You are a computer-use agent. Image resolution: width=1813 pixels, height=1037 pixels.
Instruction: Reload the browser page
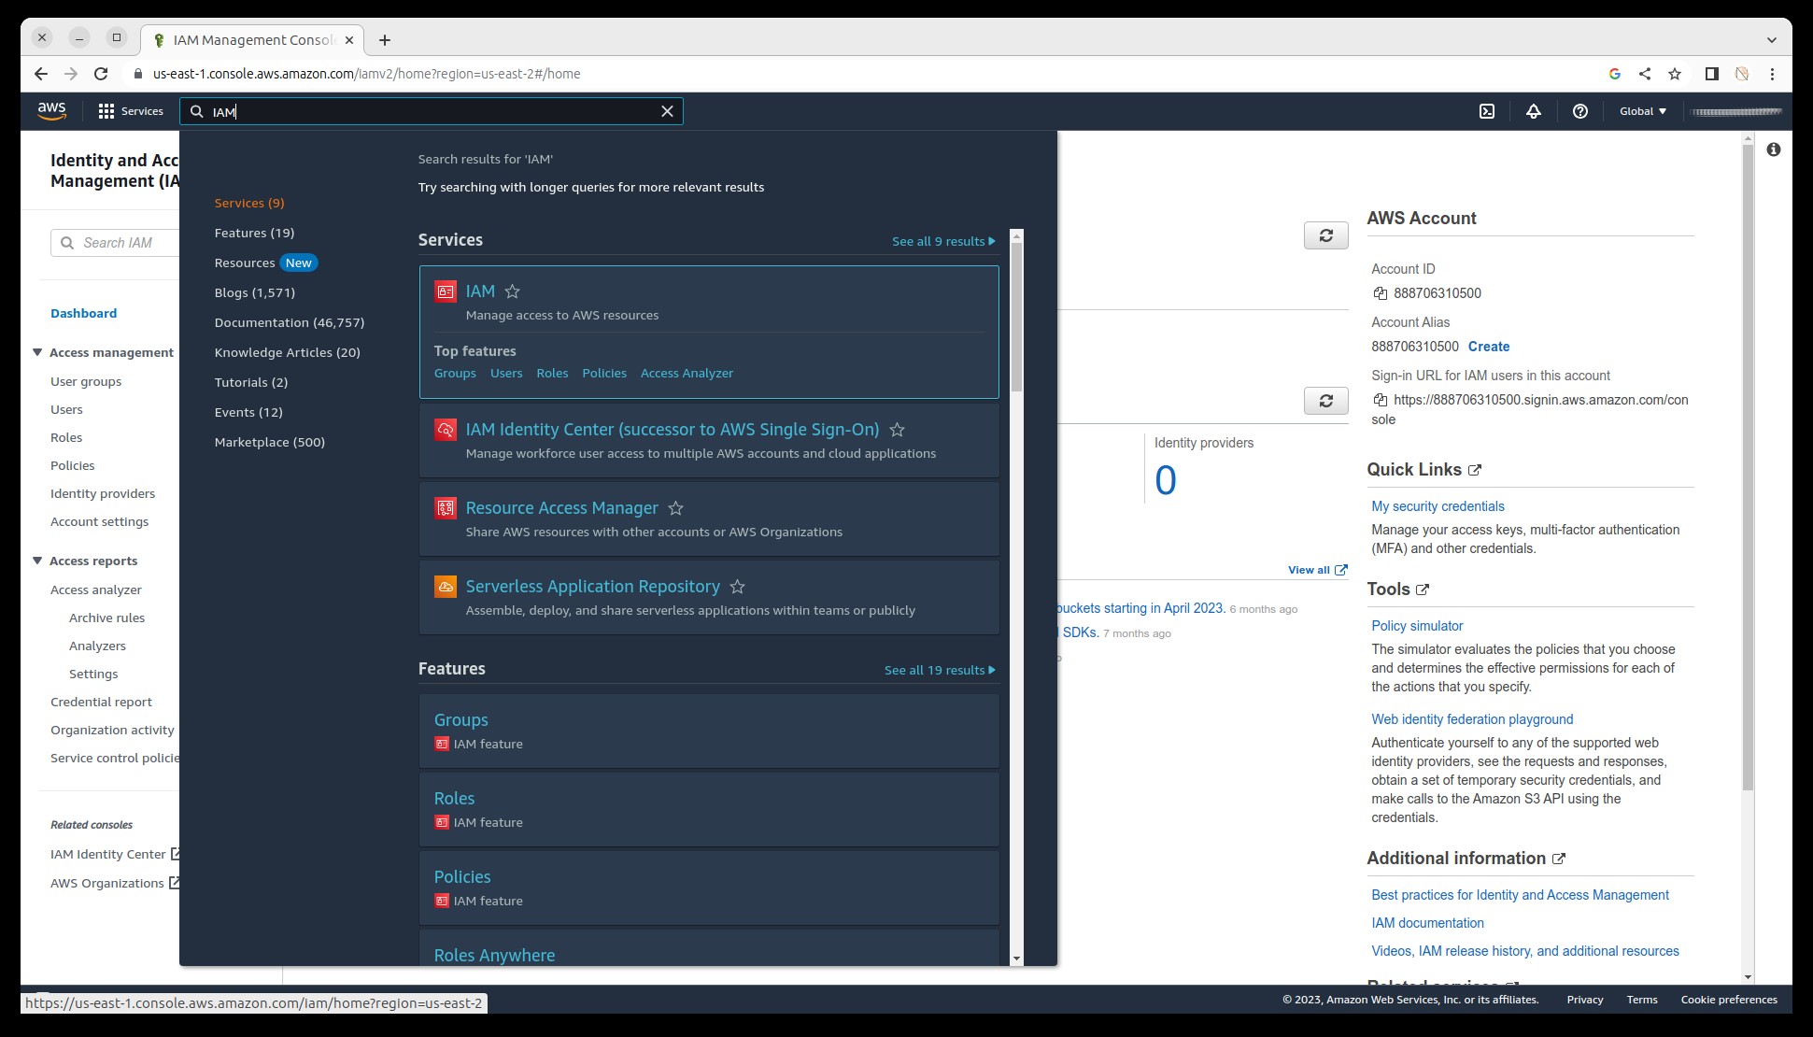101,74
